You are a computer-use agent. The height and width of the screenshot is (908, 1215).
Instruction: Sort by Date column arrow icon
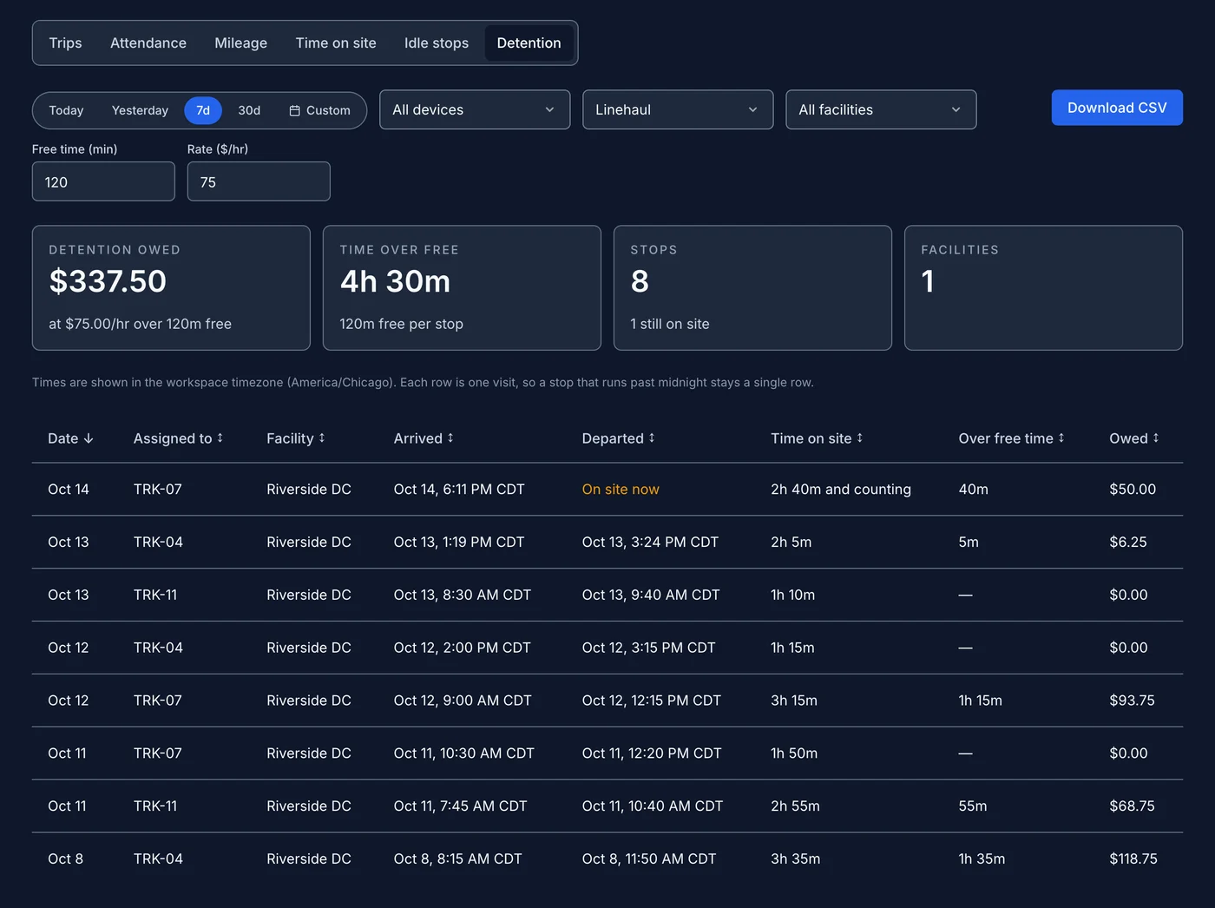tap(89, 438)
